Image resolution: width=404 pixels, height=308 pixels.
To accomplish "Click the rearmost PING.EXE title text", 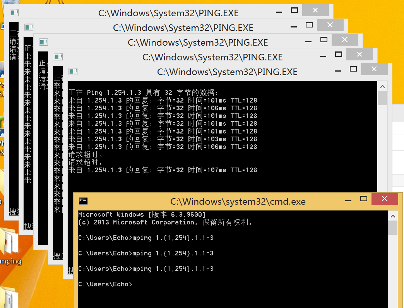I will click(168, 13).
